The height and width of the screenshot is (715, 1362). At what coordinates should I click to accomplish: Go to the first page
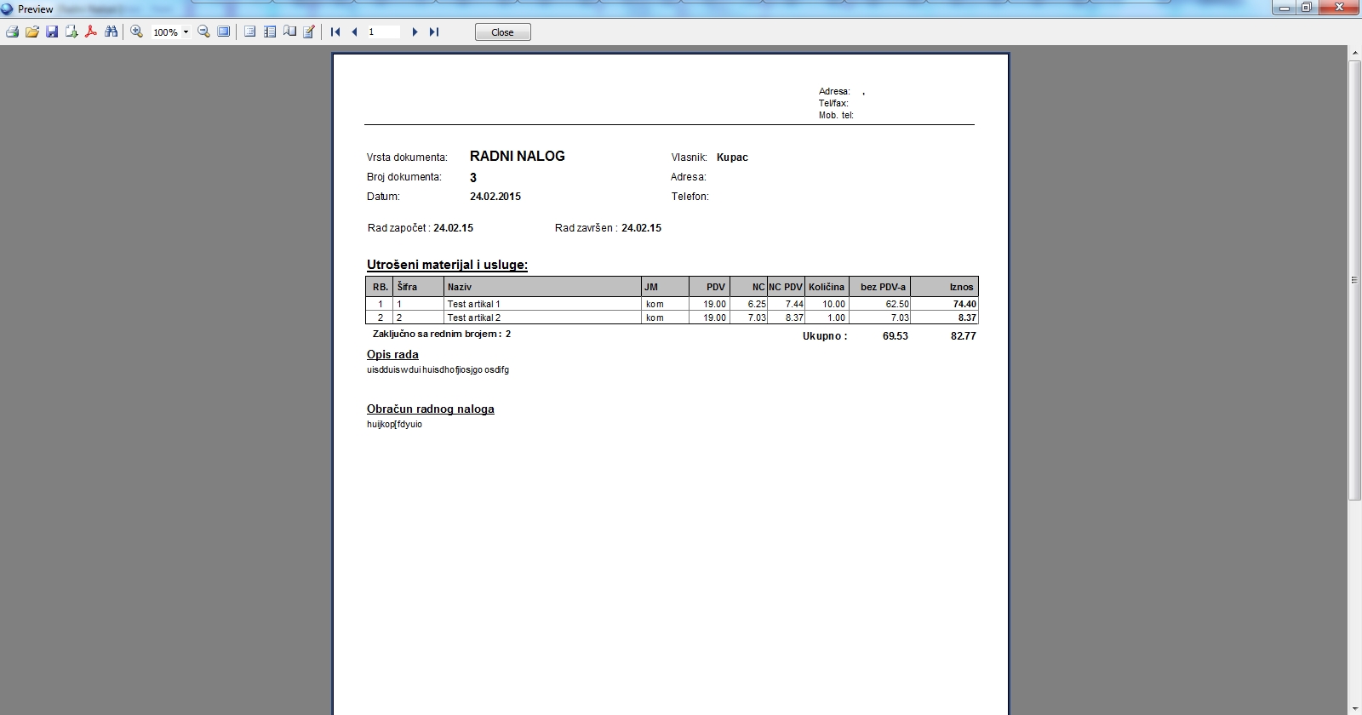click(x=335, y=31)
